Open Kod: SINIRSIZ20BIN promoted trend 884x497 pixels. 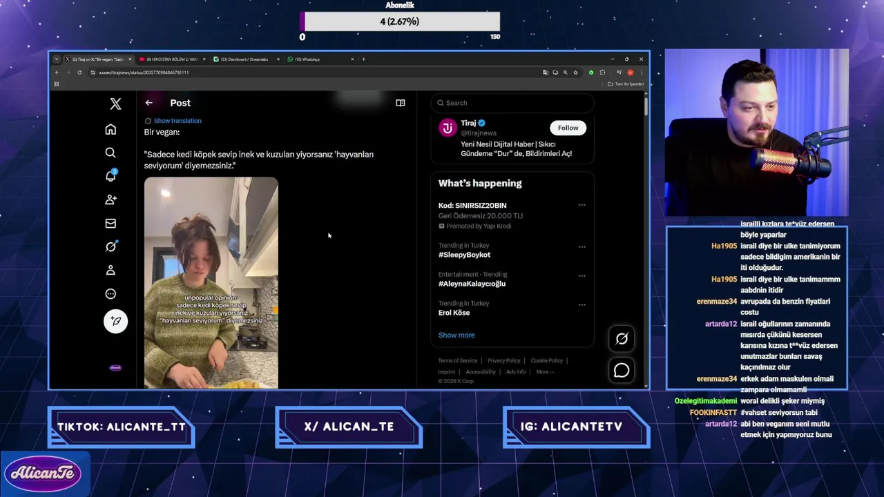(472, 206)
